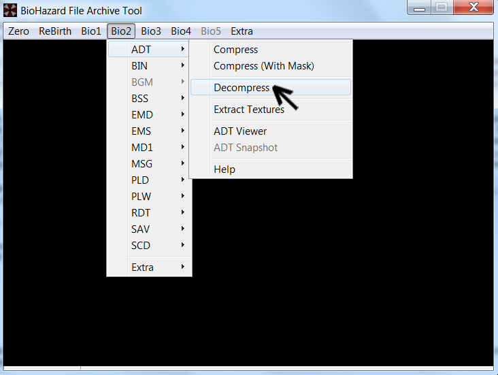Open Help in ADT submenu
The height and width of the screenshot is (375, 498).
[x=271, y=169]
